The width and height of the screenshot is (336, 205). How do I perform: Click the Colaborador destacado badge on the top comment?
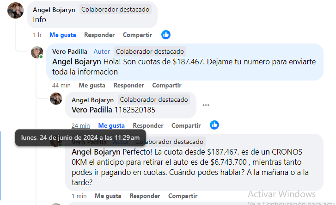coord(115,9)
